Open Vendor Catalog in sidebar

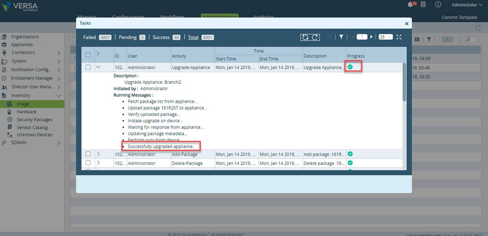tap(32, 128)
